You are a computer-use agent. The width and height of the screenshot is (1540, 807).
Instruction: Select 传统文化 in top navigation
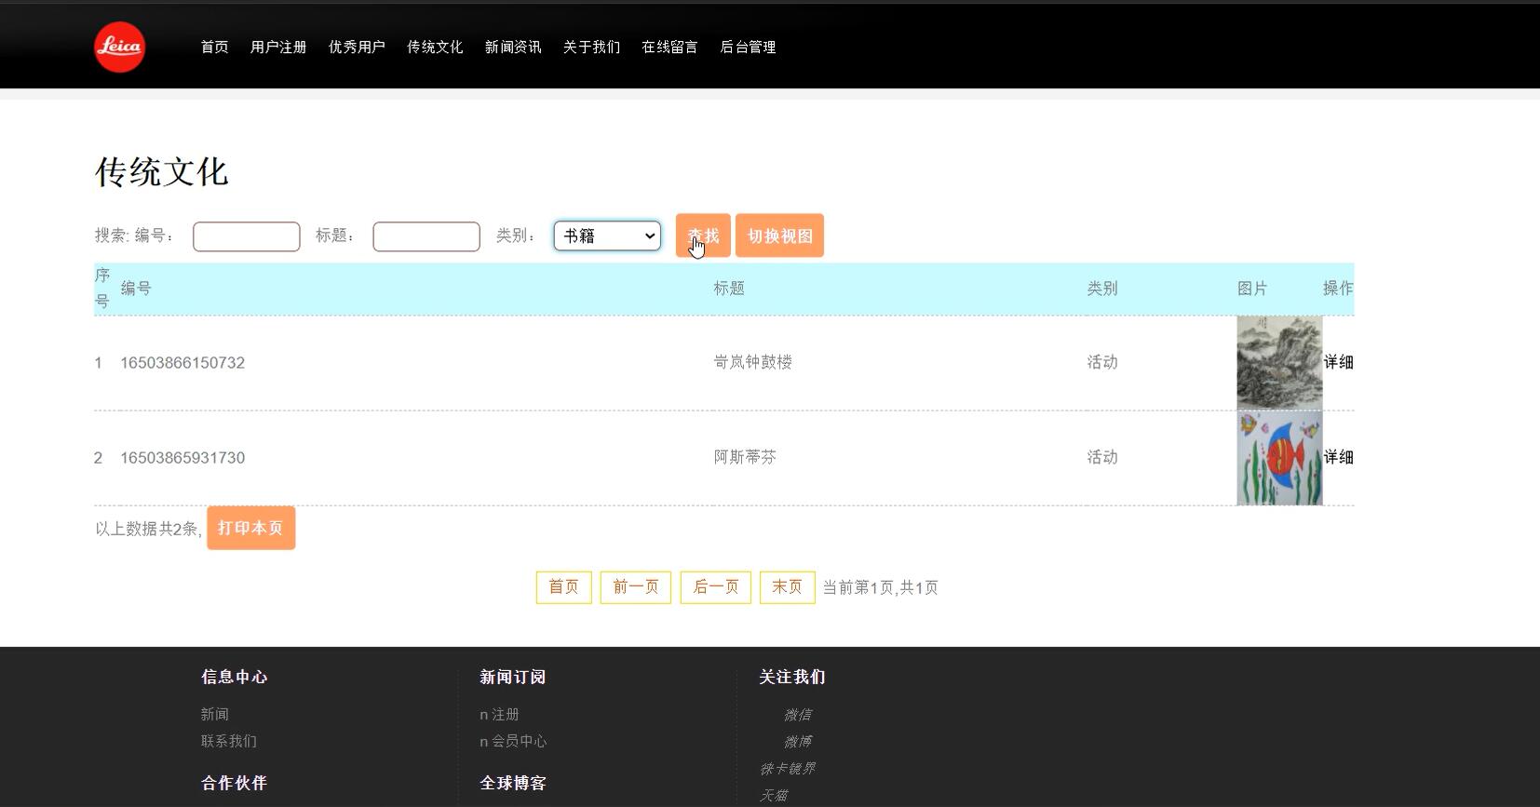[x=434, y=47]
